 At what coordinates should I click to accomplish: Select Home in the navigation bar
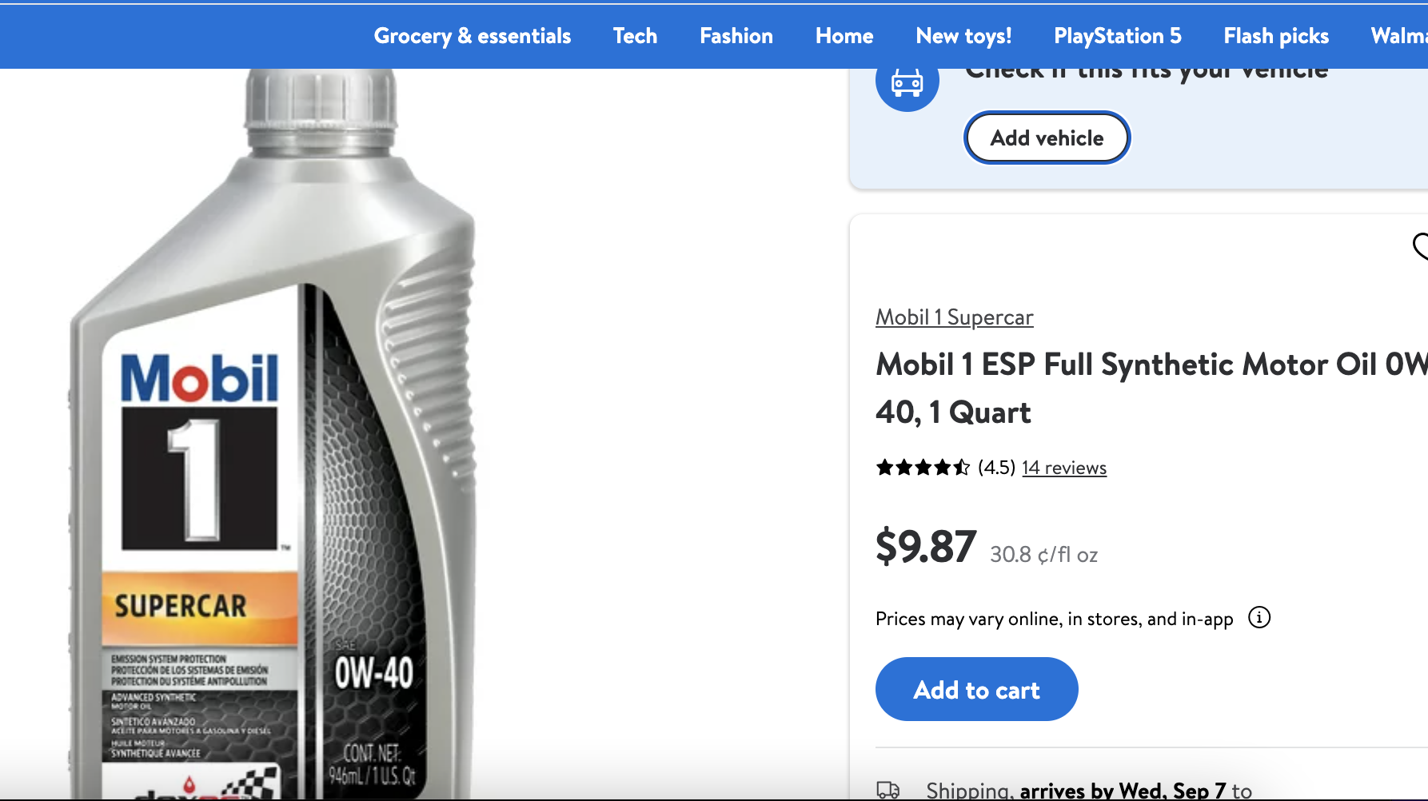click(x=844, y=36)
